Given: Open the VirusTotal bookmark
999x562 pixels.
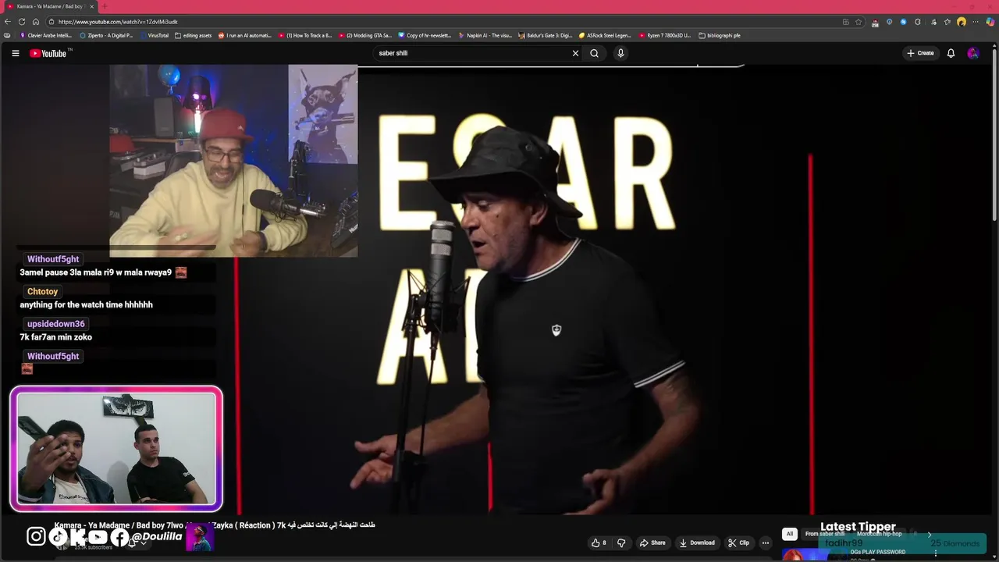Looking at the screenshot, I should (155, 35).
